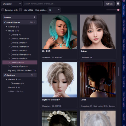Click the Lorien title text
The height and width of the screenshot is (126, 126).
click(x=83, y=100)
